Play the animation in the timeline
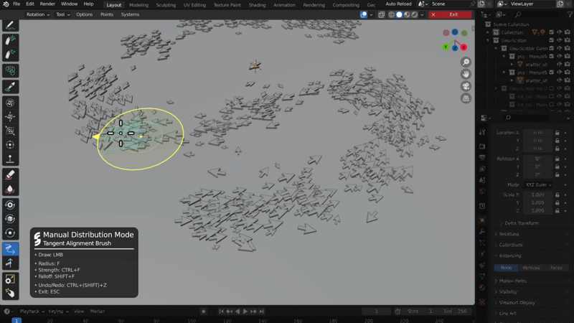Image resolution: width=574 pixels, height=323 pixels. point(245,312)
